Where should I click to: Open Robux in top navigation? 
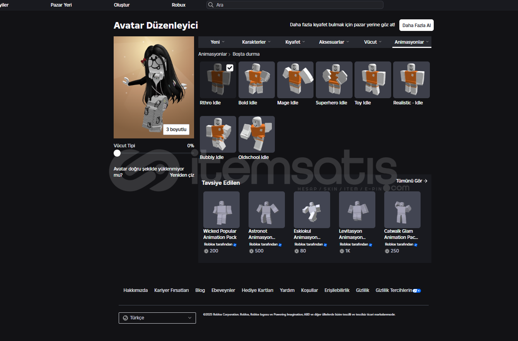click(x=179, y=5)
